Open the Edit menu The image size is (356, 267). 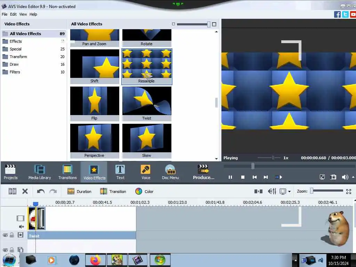click(x=13, y=14)
